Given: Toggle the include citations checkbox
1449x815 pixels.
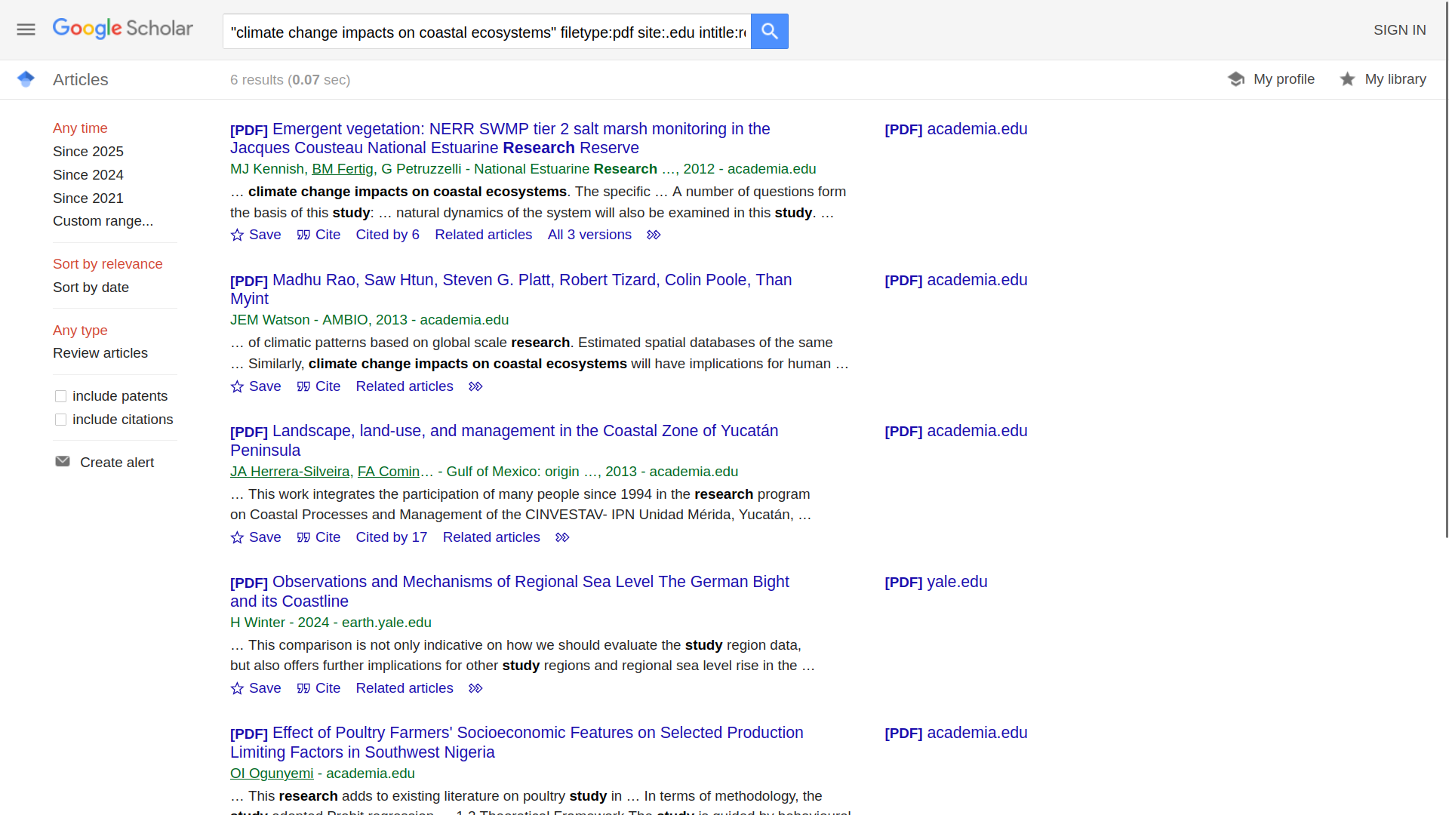Looking at the screenshot, I should [x=61, y=420].
